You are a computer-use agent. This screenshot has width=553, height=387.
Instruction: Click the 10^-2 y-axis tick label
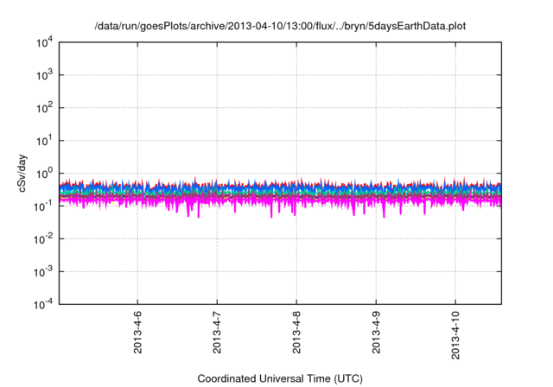(43, 239)
